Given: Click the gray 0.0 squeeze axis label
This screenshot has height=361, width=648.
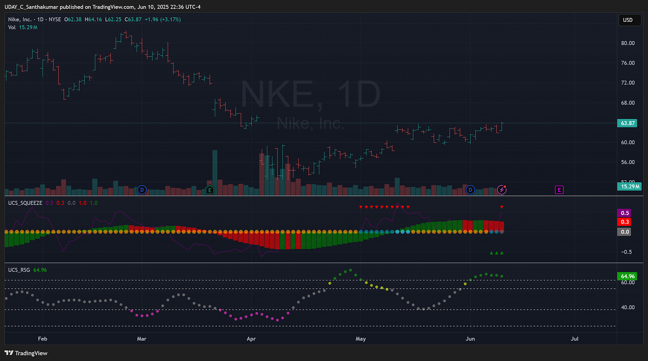Looking at the screenshot, I should (625, 232).
